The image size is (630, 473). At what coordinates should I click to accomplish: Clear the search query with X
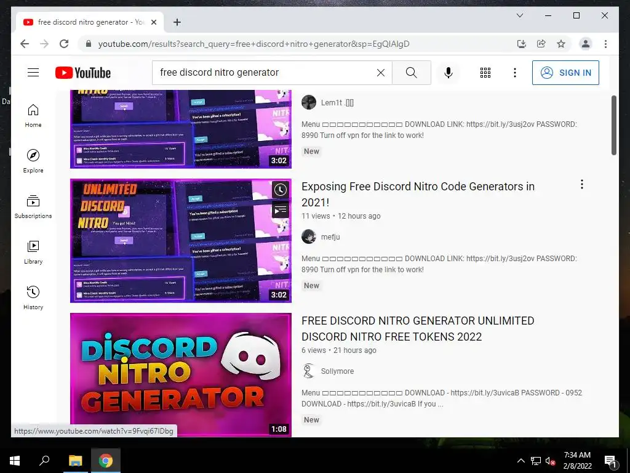pyautogui.click(x=380, y=73)
